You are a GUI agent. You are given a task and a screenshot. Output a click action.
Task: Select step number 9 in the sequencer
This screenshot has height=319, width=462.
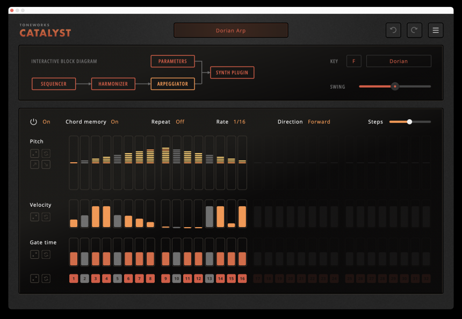pyautogui.click(x=166, y=279)
